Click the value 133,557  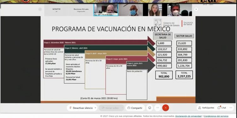tap(164, 49)
